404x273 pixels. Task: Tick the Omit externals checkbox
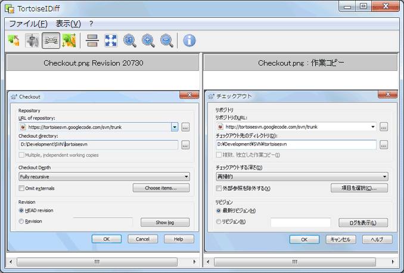(21, 188)
